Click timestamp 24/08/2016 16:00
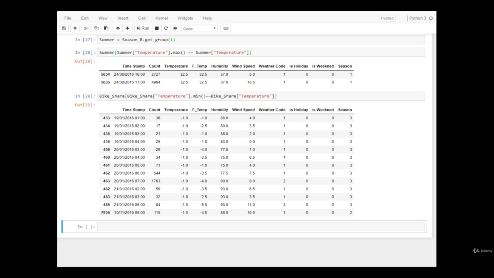 (x=129, y=74)
